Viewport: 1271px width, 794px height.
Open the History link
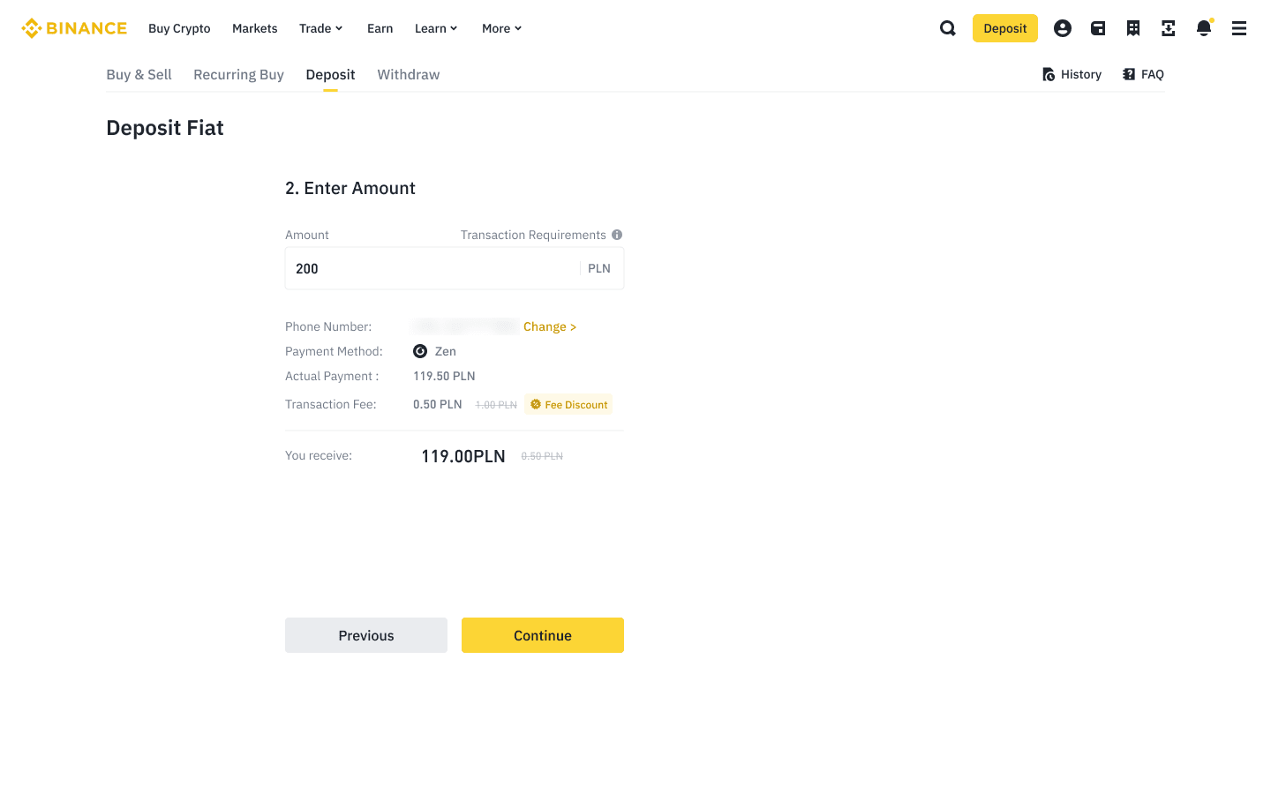coord(1072,75)
